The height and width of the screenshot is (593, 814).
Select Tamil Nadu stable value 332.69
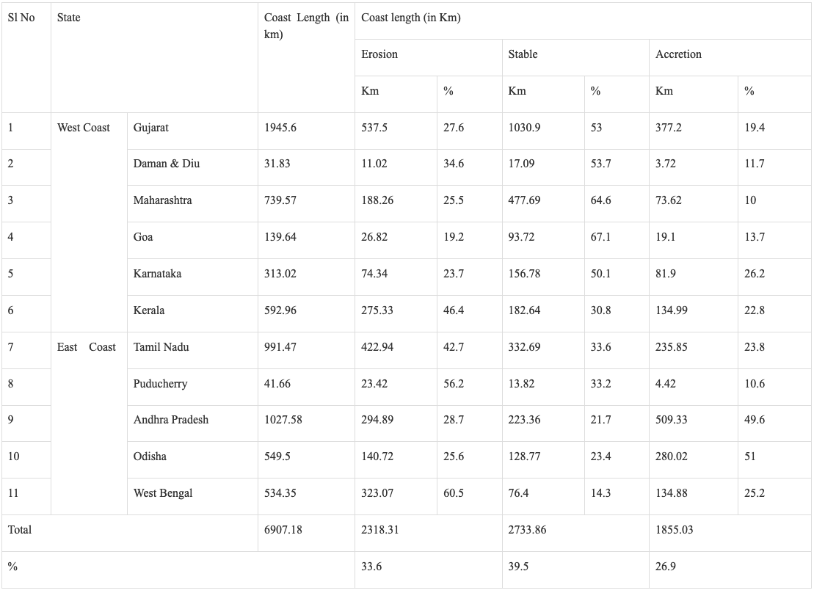[x=524, y=347]
